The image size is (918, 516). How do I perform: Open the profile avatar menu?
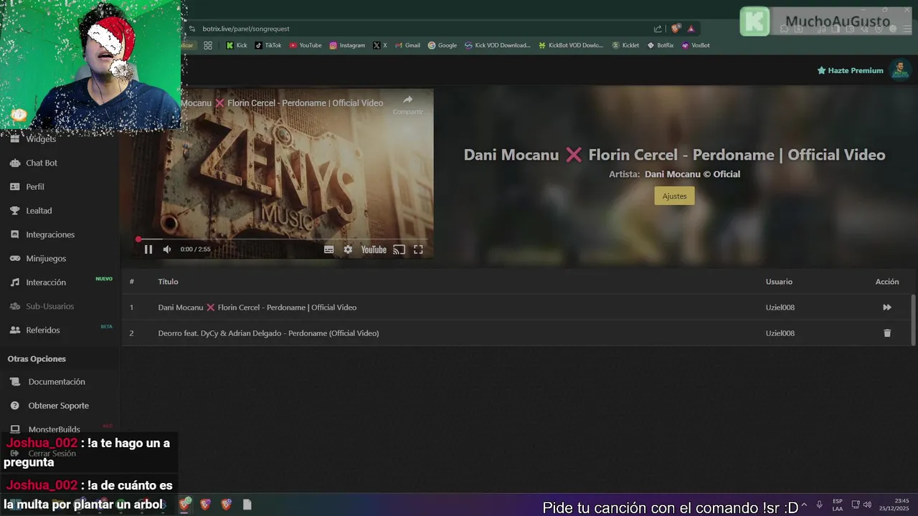(x=899, y=70)
